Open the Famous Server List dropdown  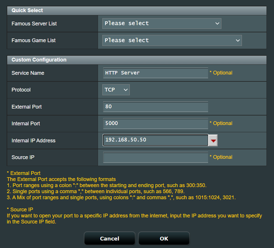tap(162, 23)
